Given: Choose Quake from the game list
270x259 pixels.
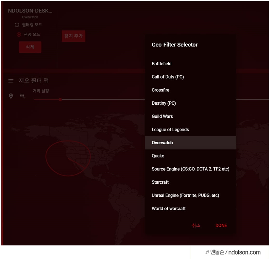Looking at the screenshot, I should (x=190, y=156).
